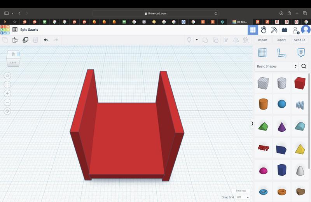Viewport: 311px width, 202px height.
Task: Switch to the Bricks view (pickaxe icon)
Action: [274, 30]
